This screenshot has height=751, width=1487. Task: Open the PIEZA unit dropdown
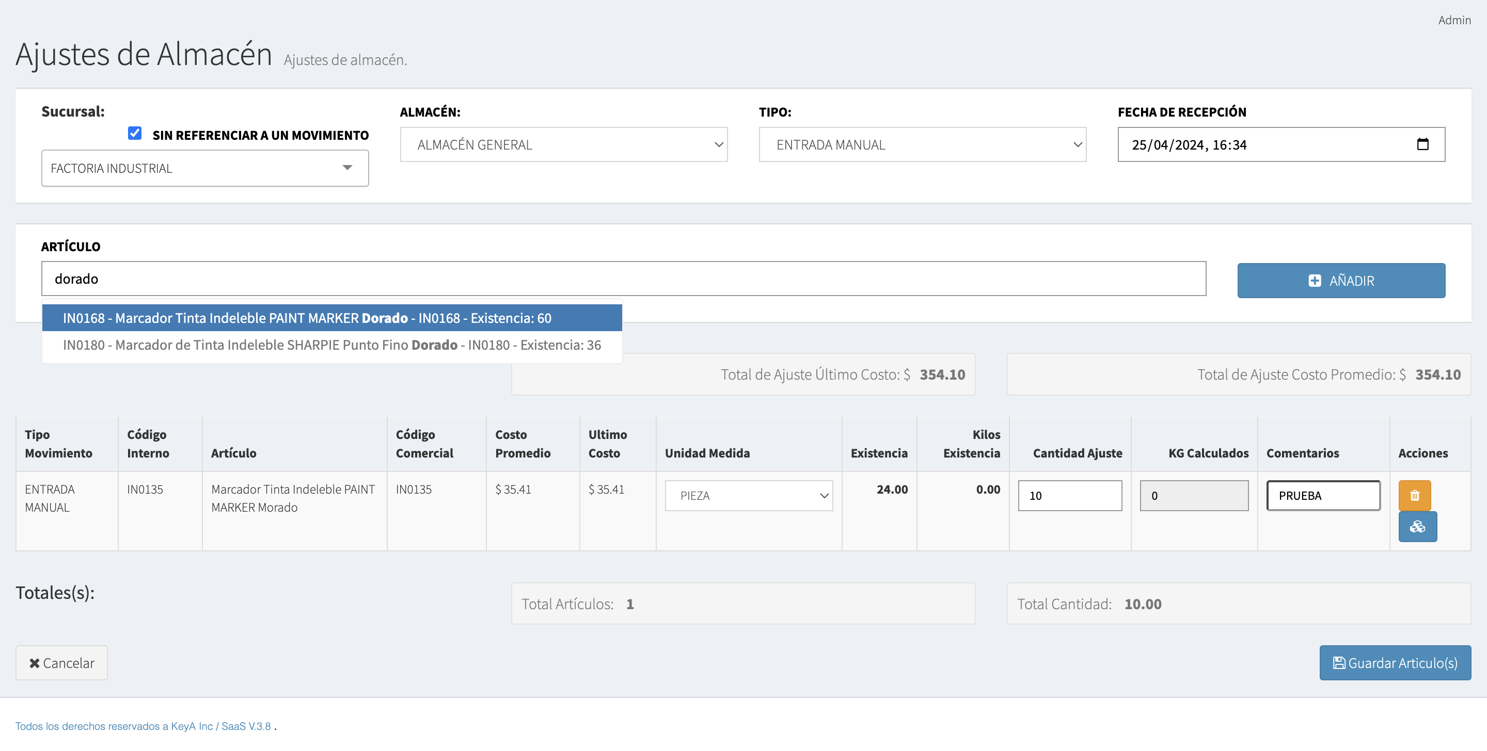pos(748,495)
